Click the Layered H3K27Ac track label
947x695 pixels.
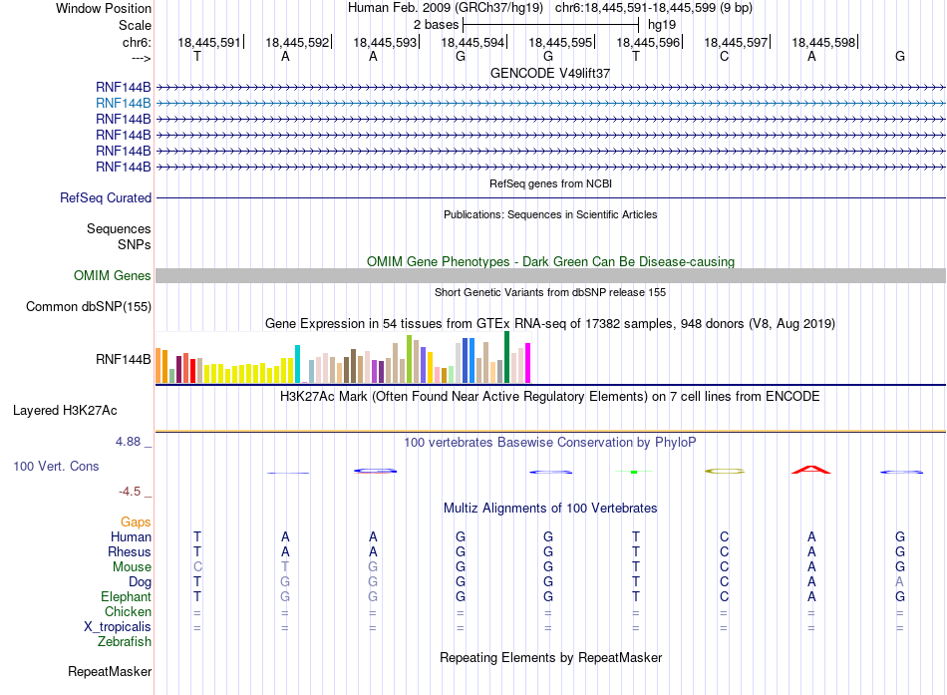click(65, 411)
